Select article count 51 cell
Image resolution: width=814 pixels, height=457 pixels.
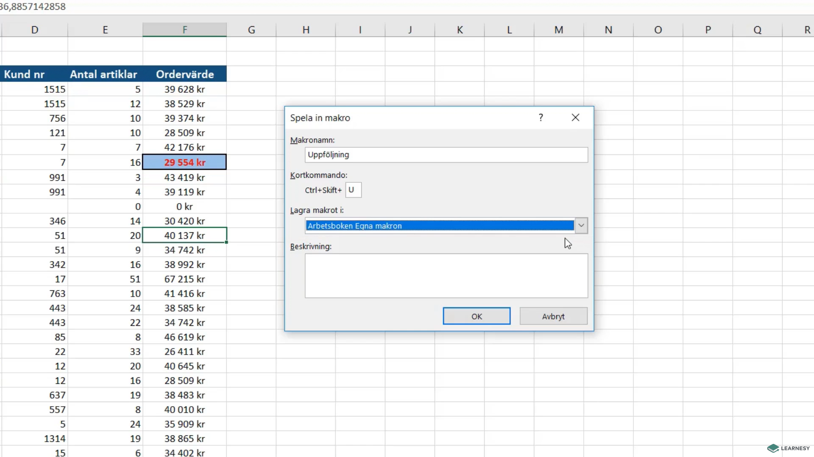(105, 279)
